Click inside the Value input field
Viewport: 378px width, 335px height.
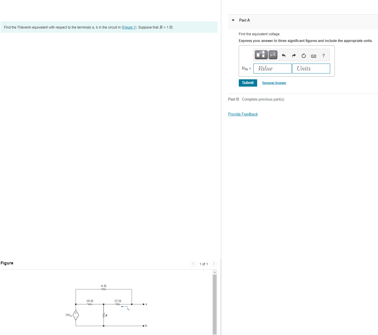pos(272,68)
